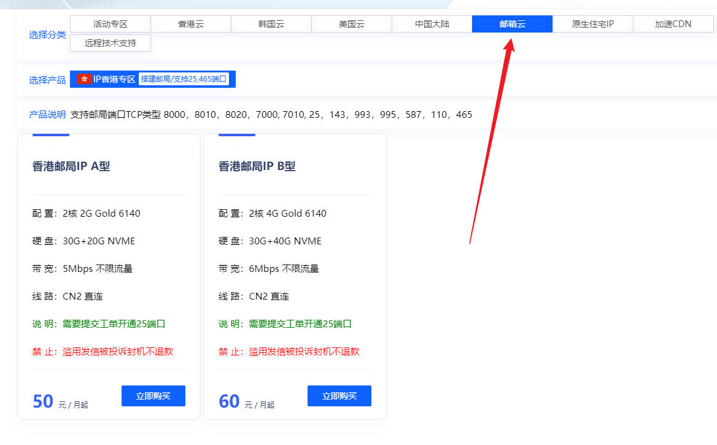The image size is (717, 445).
Task: Click the 60 元/月起 price
Action: pos(246,401)
